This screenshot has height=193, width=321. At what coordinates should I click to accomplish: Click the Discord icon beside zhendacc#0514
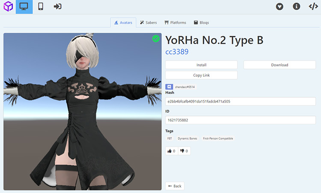tap(169, 87)
